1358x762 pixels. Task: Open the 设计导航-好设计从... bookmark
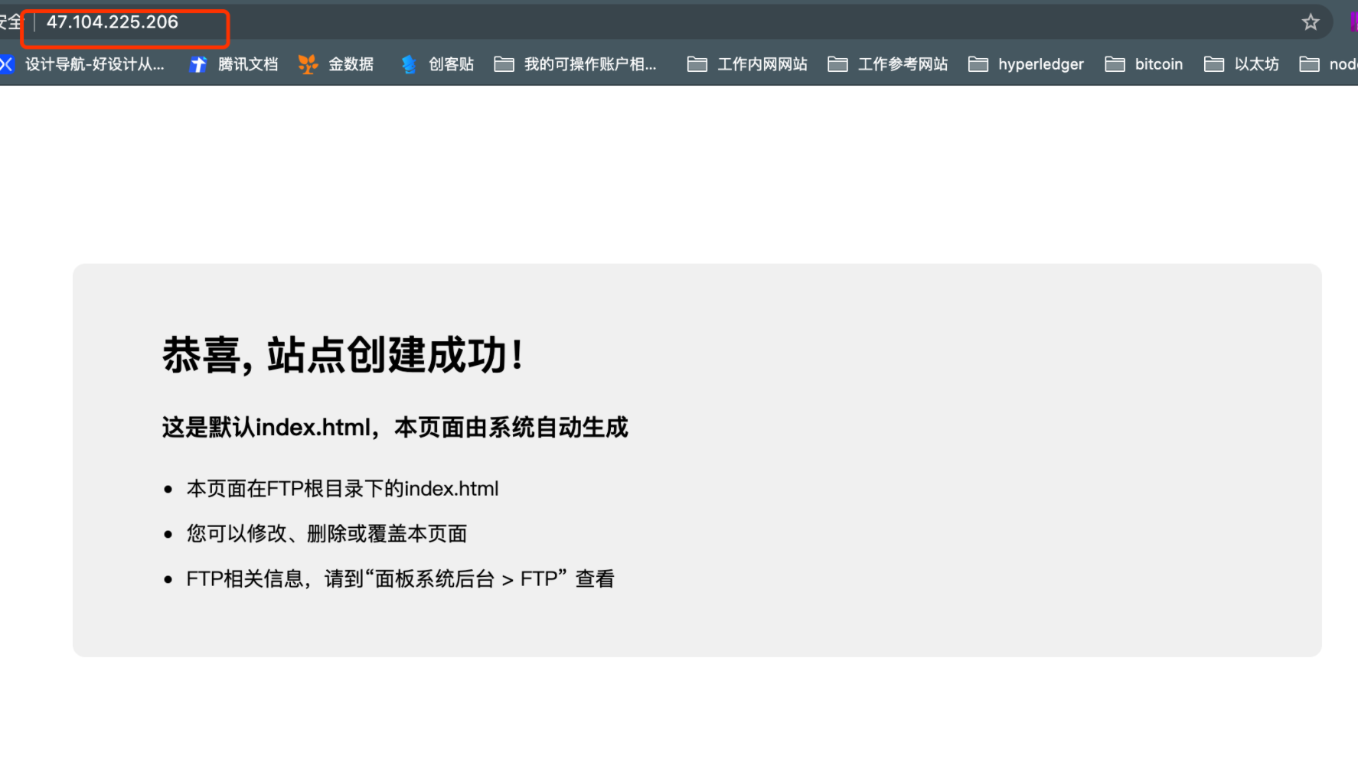point(82,64)
